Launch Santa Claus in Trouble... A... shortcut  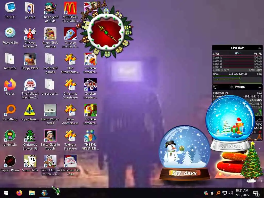click(50, 165)
